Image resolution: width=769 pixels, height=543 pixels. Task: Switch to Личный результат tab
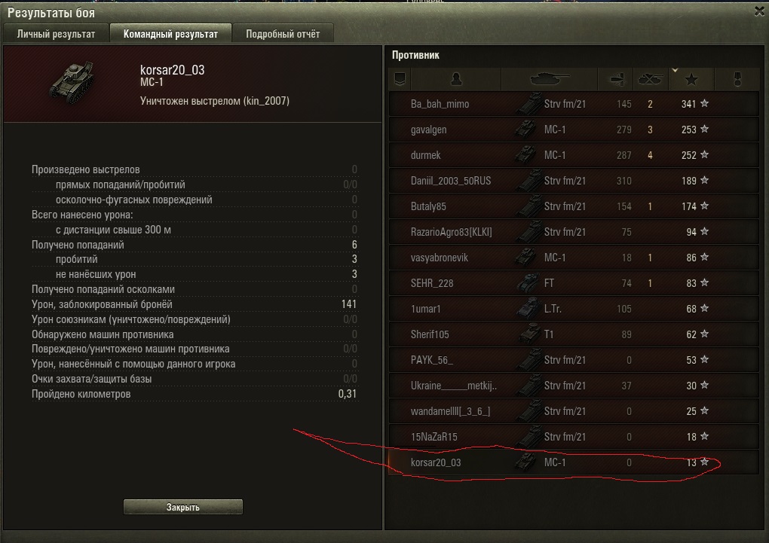coord(56,34)
